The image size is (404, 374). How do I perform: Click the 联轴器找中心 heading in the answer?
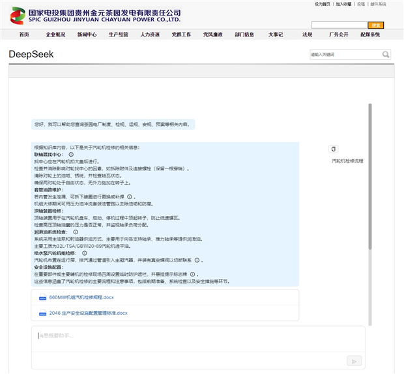point(48,155)
